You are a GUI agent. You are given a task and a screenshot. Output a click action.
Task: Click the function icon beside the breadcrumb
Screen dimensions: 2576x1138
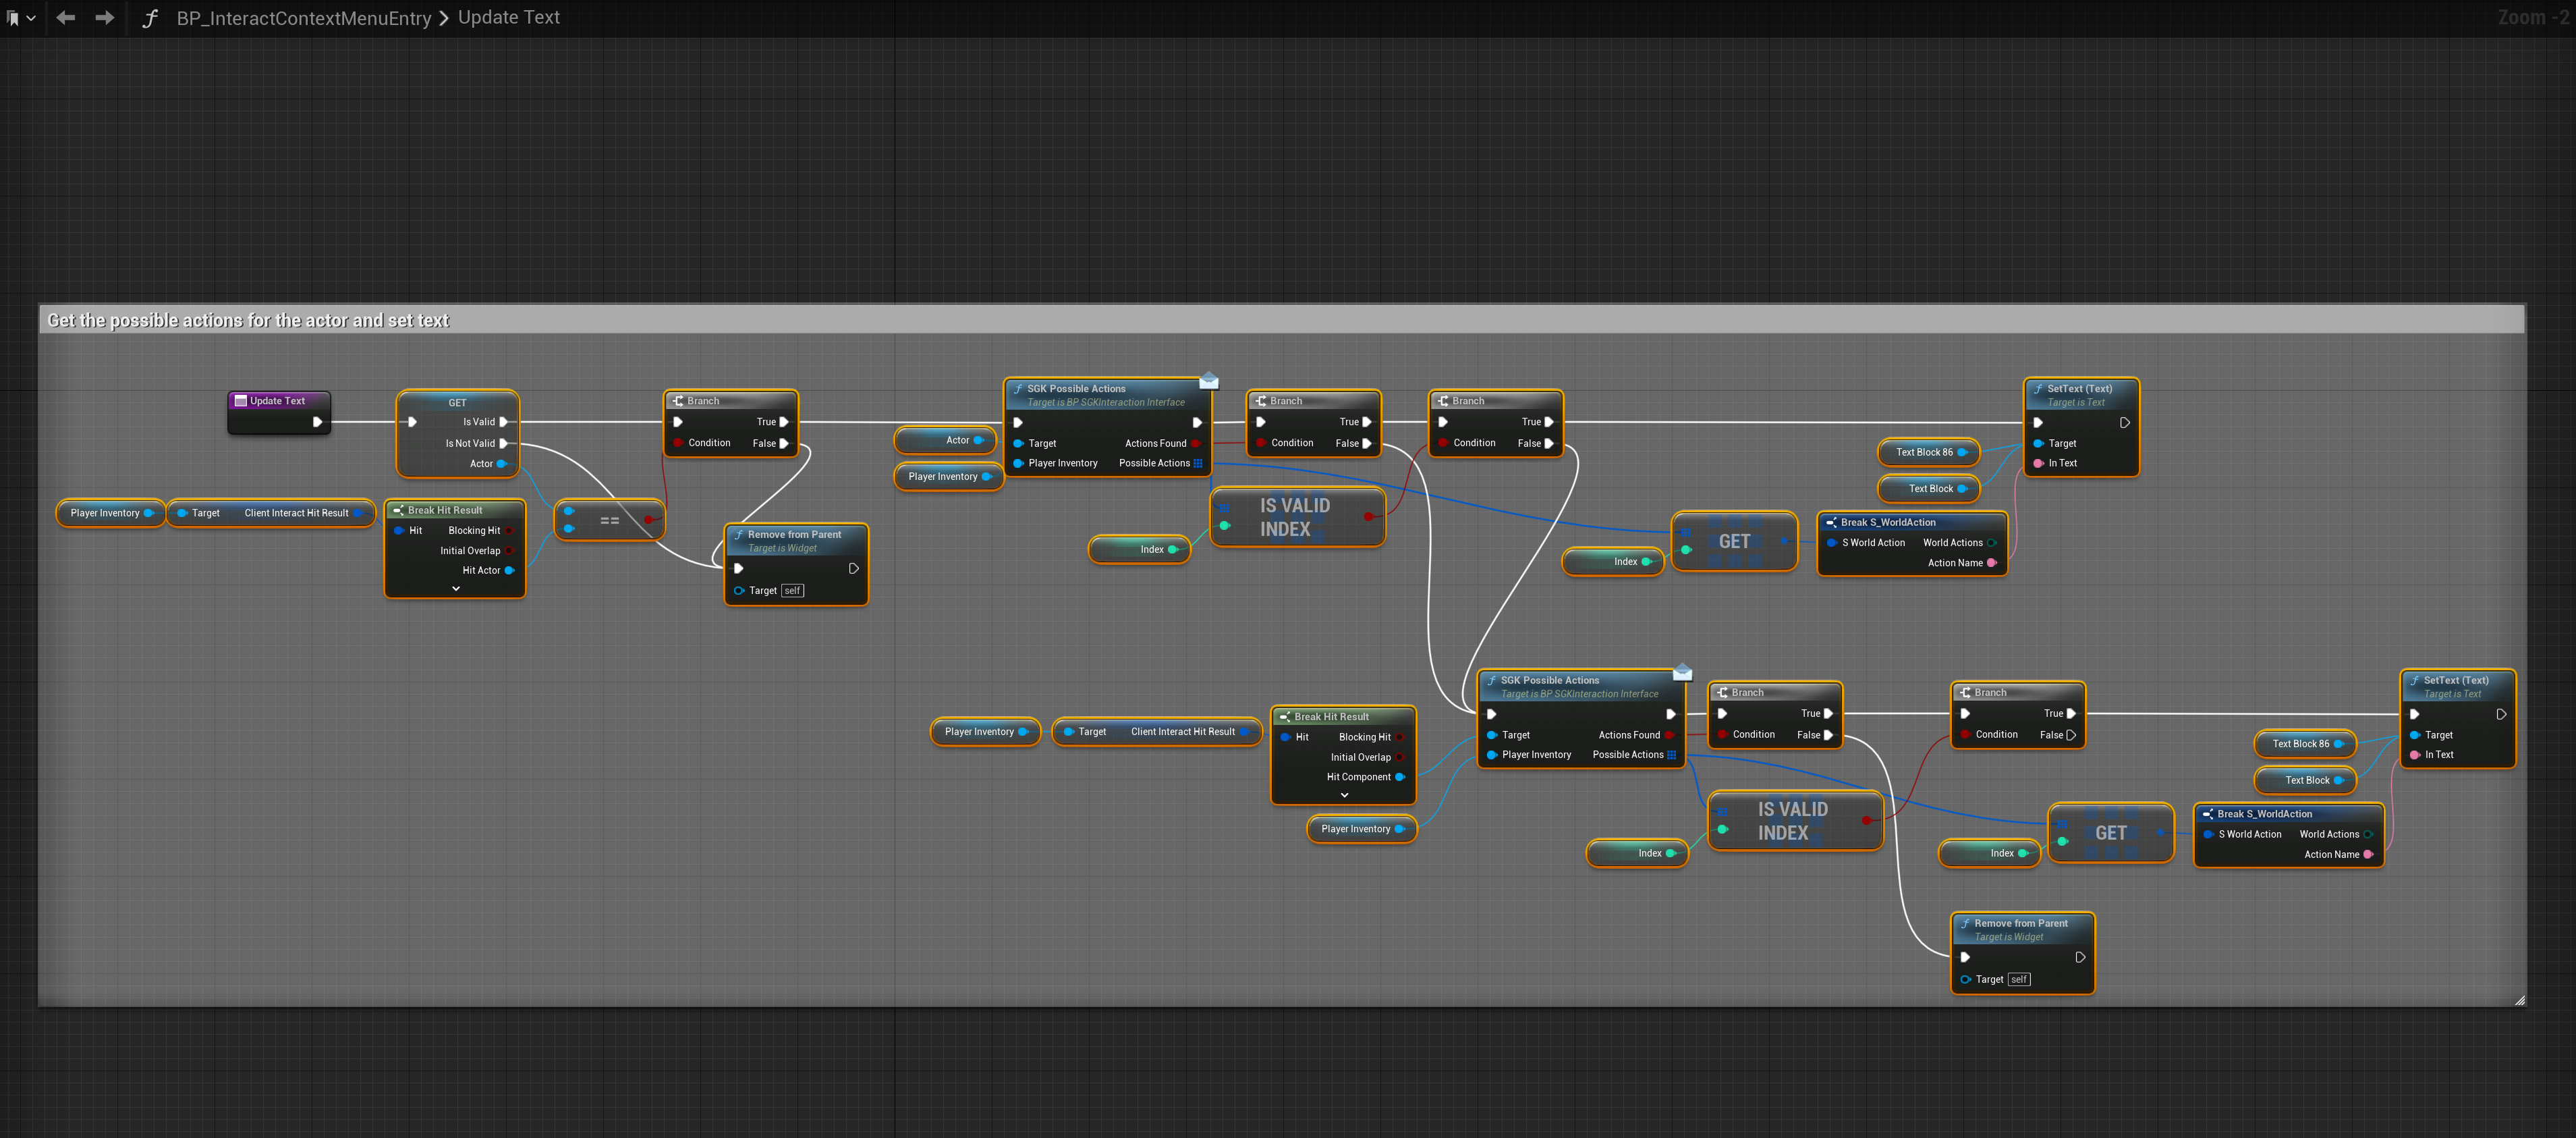pyautogui.click(x=150, y=18)
